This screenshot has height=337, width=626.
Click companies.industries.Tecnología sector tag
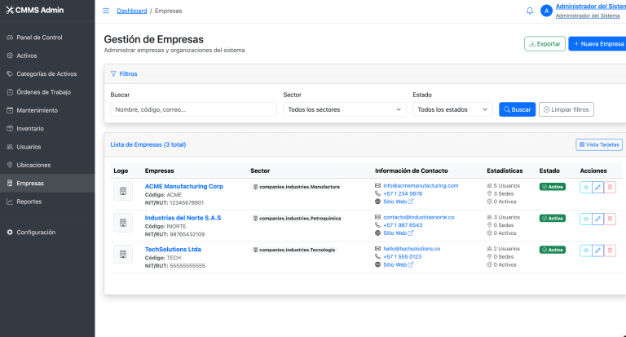(x=293, y=250)
